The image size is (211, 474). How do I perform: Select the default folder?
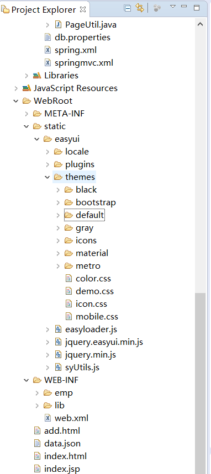point(85,215)
